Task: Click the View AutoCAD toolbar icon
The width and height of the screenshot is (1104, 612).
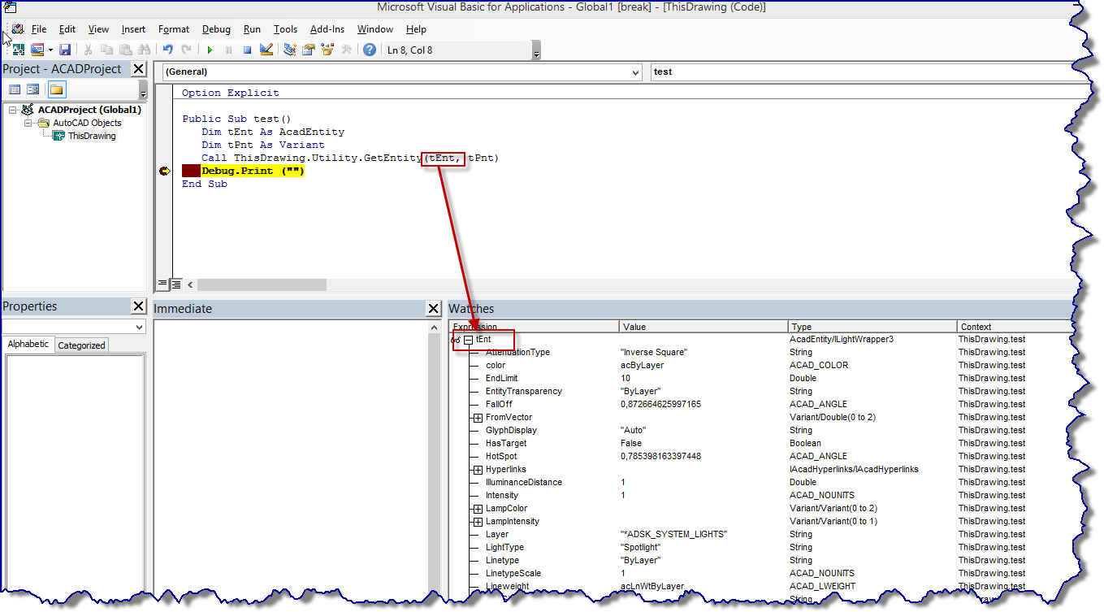Action: [x=18, y=50]
